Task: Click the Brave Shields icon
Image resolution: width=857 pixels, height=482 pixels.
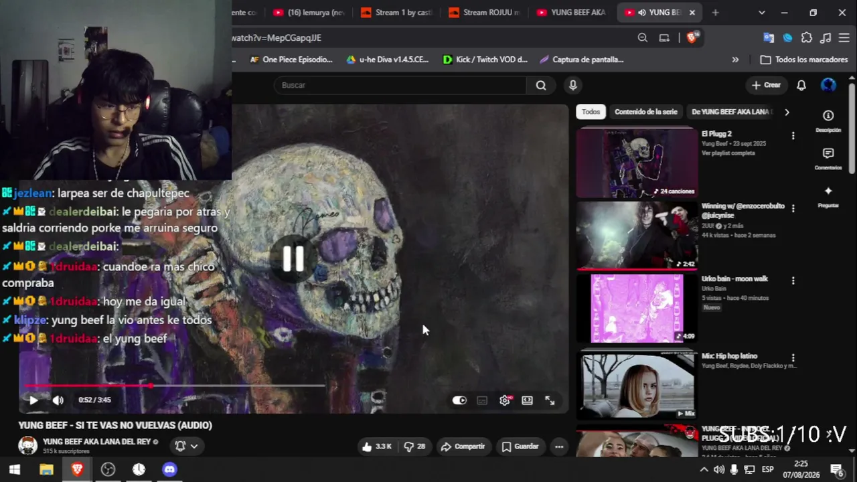Action: point(692,37)
